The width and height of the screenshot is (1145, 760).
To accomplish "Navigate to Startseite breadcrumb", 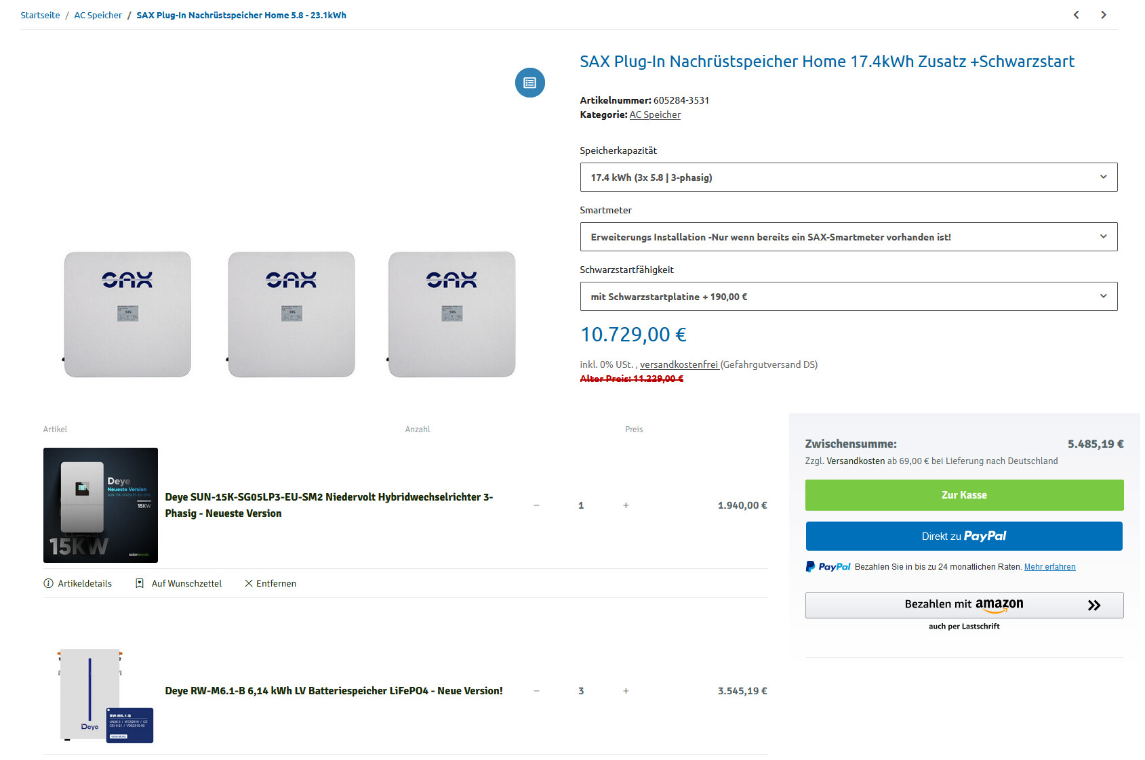I will [x=40, y=15].
